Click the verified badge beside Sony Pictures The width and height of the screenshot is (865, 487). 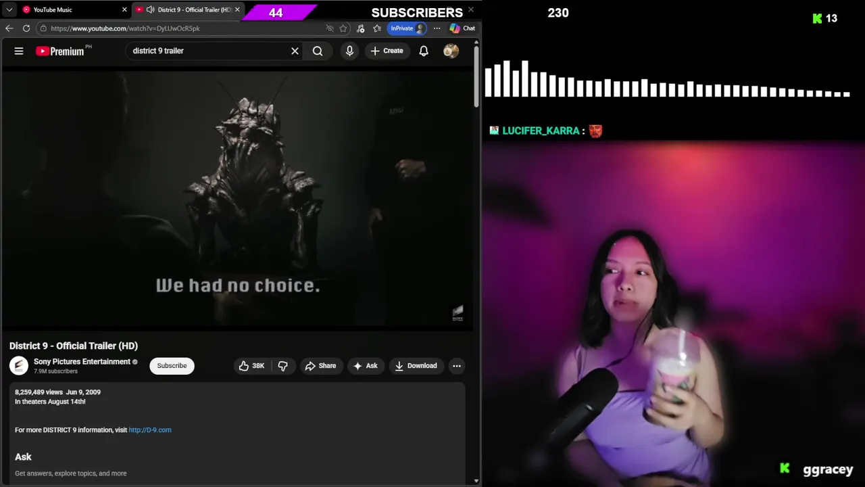point(135,362)
